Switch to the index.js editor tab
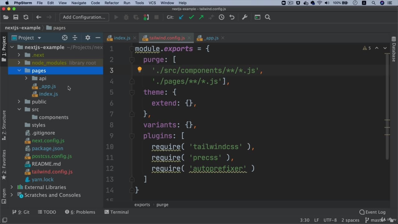This screenshot has width=398, height=224. pyautogui.click(x=122, y=38)
